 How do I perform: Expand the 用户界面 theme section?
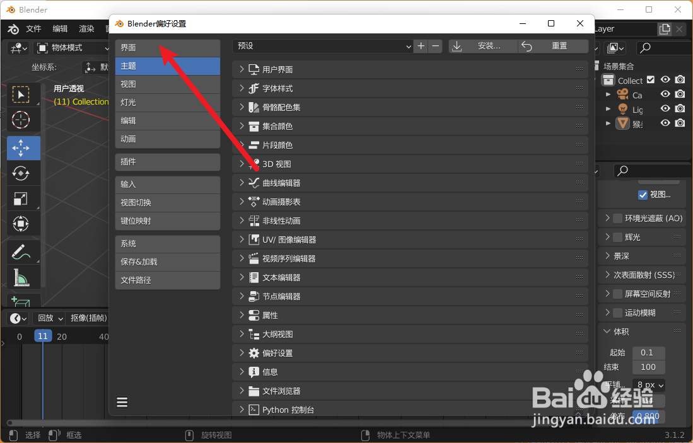[410, 69]
